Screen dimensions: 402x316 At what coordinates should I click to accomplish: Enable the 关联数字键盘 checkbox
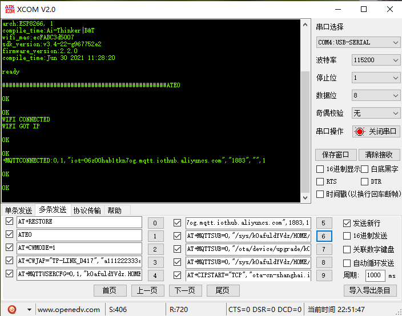pyautogui.click(x=347, y=249)
